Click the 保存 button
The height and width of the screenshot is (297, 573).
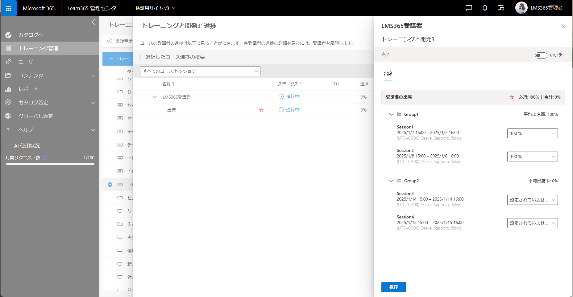tap(394, 287)
